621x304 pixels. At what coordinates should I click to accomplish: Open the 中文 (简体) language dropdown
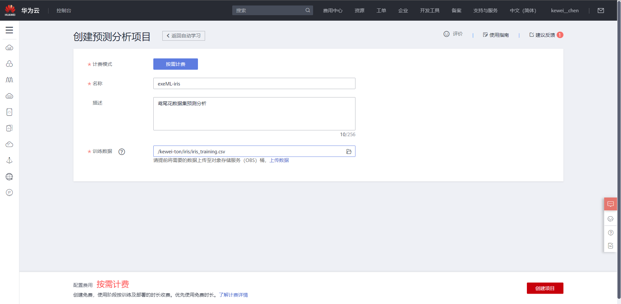[523, 11]
